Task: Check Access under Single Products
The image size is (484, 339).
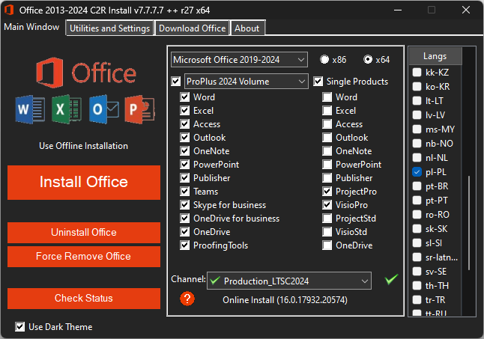Action: coord(327,124)
